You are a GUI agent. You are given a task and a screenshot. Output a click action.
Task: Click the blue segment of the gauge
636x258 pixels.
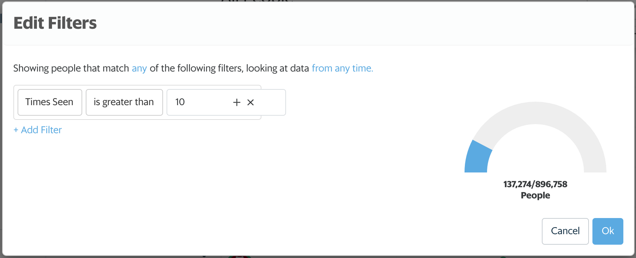coord(477,158)
